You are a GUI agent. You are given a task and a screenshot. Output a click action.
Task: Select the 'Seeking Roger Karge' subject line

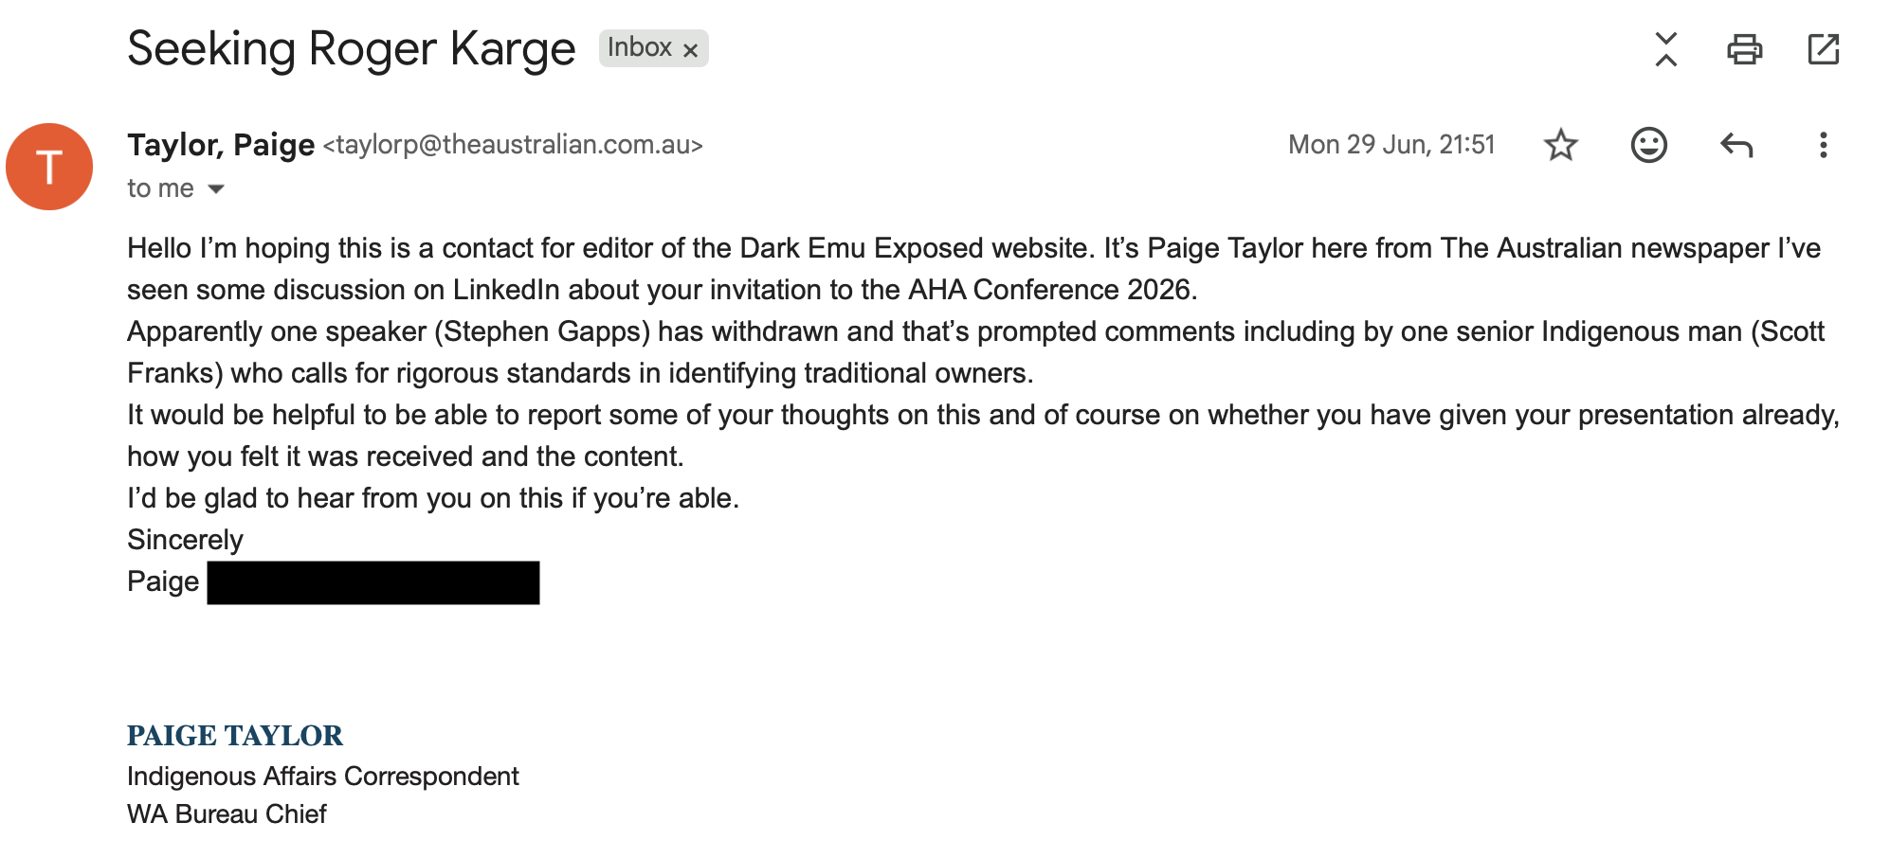(351, 49)
